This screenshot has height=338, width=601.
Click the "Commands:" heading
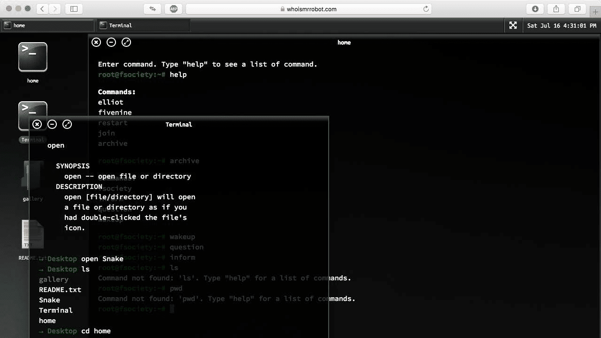(117, 92)
